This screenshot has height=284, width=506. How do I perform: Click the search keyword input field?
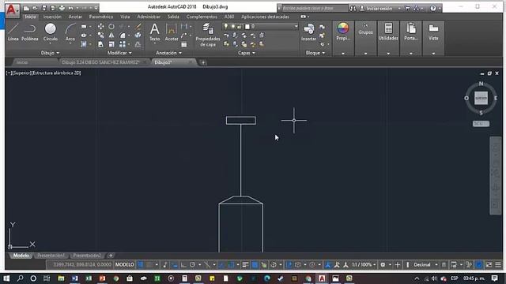(315, 8)
